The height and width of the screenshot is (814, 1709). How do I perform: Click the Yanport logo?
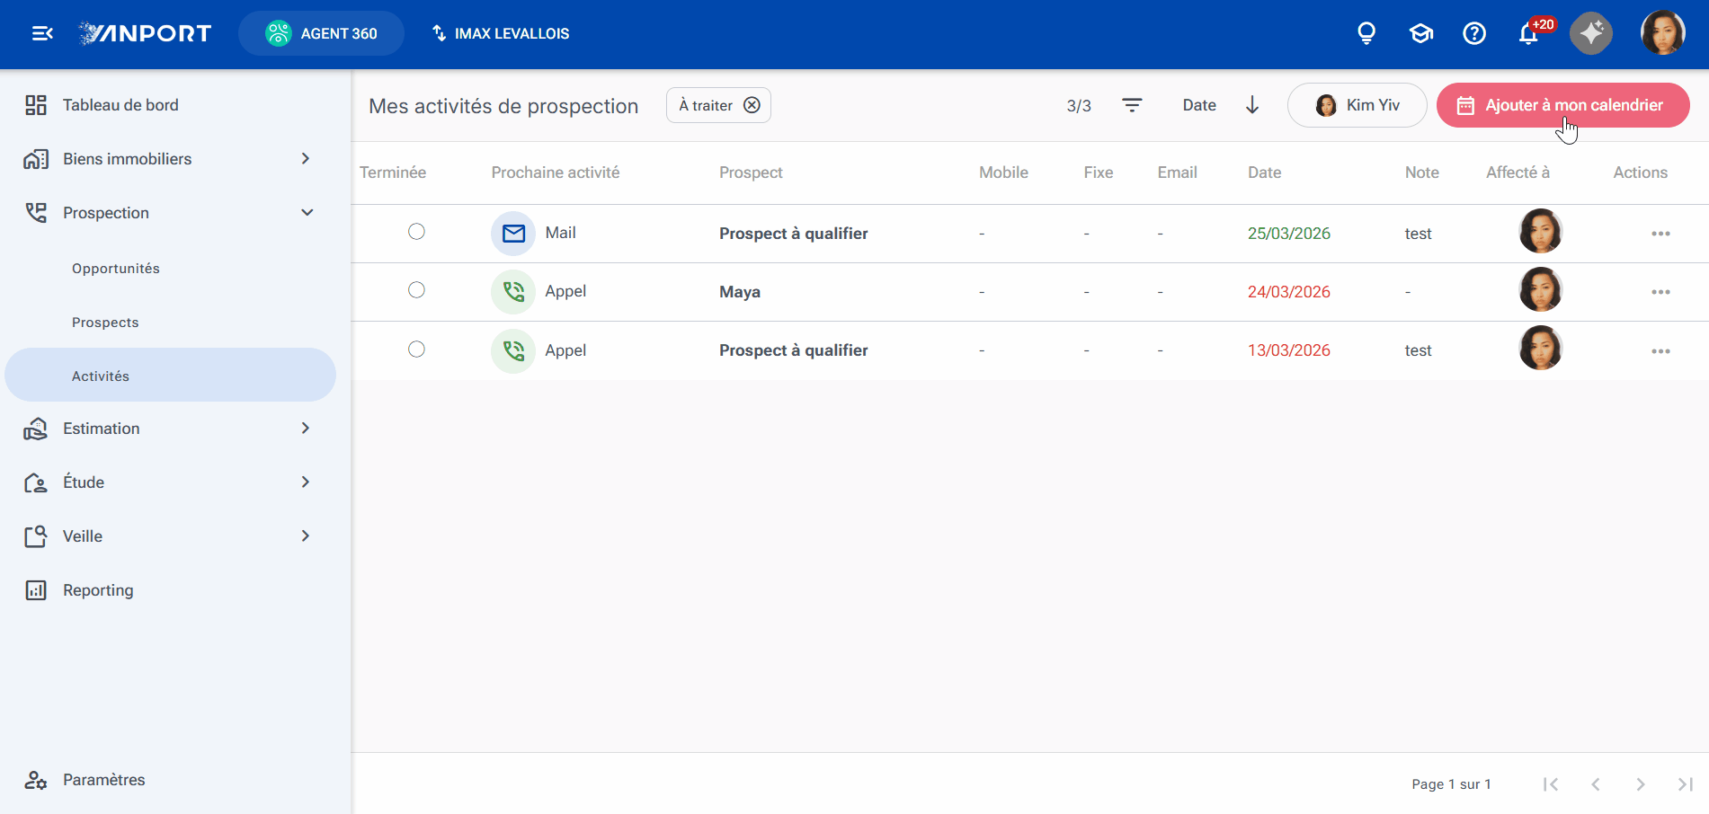pyautogui.click(x=145, y=33)
